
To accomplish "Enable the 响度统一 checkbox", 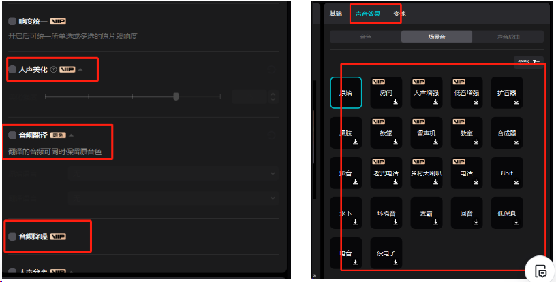I will pyautogui.click(x=12, y=22).
